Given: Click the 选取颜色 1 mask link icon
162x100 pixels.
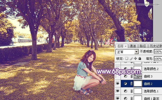Looking at the screenshot, I should click(x=131, y=91).
